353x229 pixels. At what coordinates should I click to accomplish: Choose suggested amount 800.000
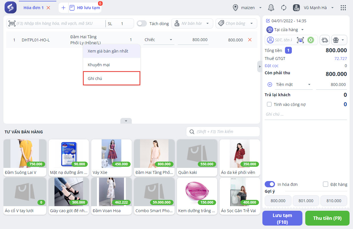(x=278, y=201)
